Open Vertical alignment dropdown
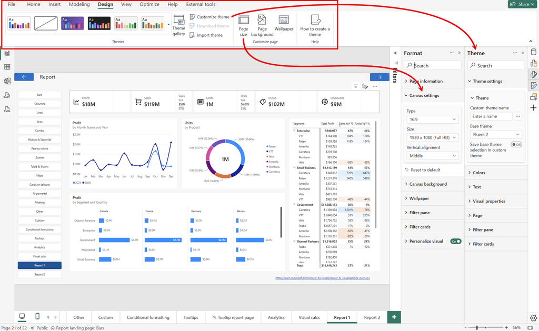This screenshot has width=539, height=331. [433, 156]
